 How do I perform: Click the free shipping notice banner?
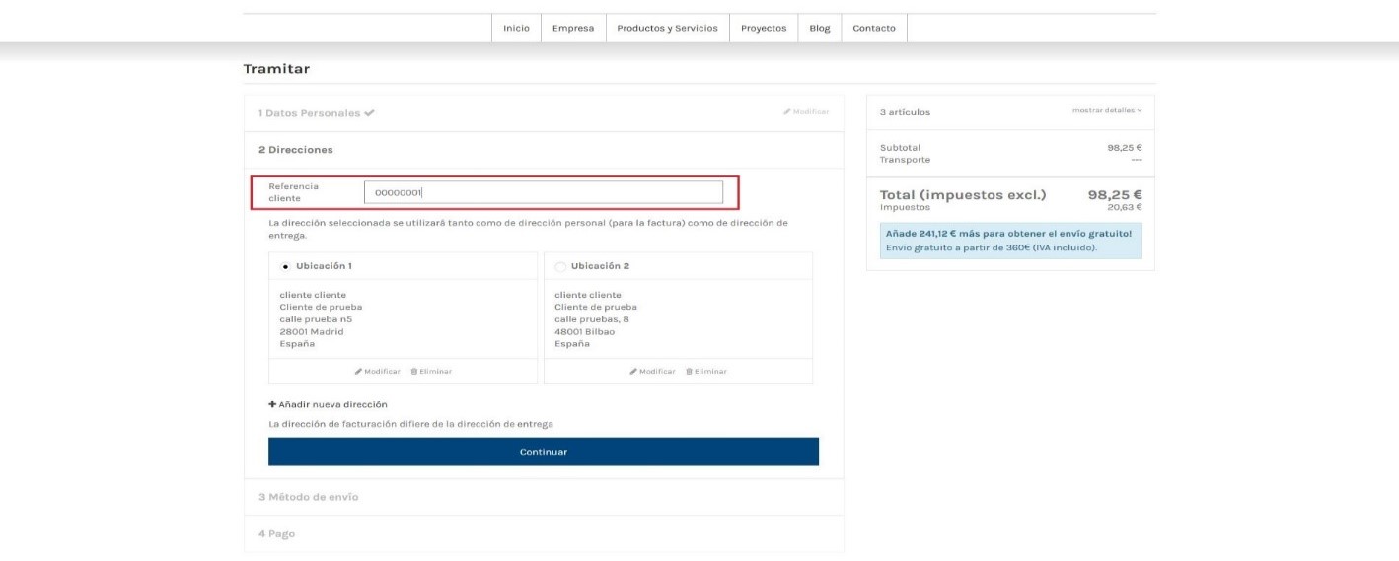[x=1010, y=241]
